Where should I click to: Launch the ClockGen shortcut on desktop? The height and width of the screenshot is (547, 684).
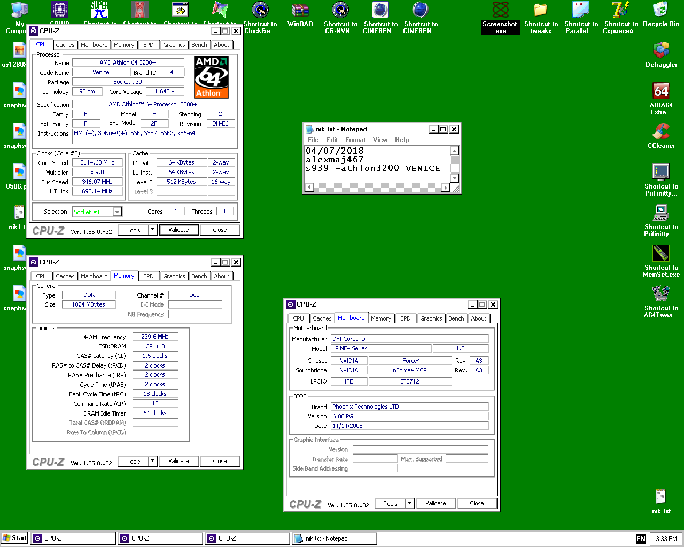260,10
